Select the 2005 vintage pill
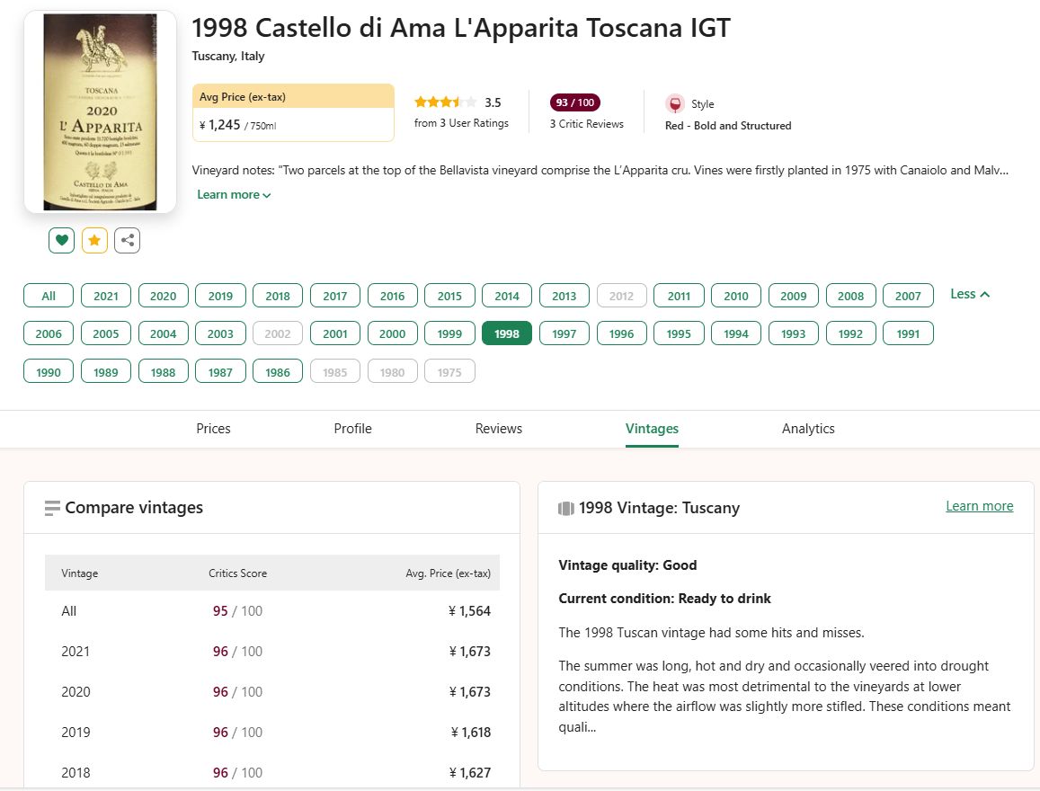This screenshot has width=1040, height=791. [x=106, y=333]
